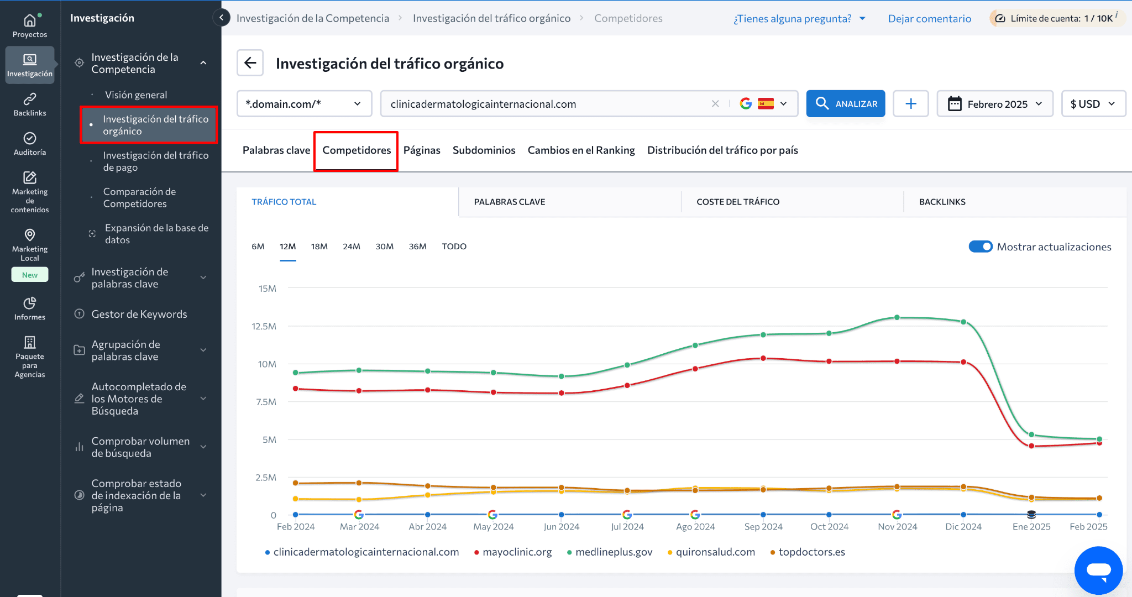Select the 24M time range

[352, 247]
